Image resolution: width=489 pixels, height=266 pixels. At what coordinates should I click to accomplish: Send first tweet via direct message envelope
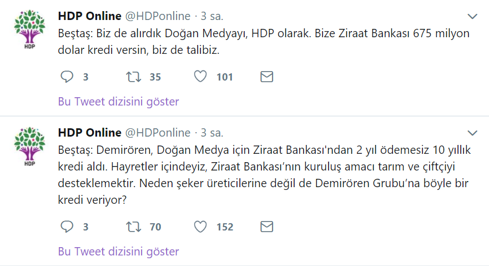click(267, 77)
